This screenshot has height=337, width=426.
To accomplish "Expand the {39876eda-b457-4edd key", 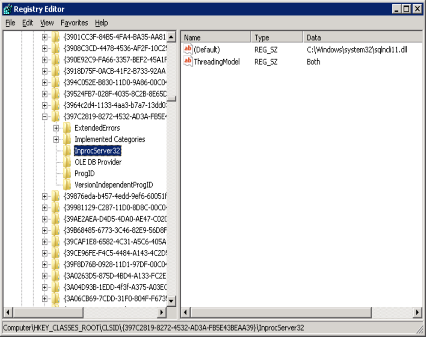I will pyautogui.click(x=45, y=196).
